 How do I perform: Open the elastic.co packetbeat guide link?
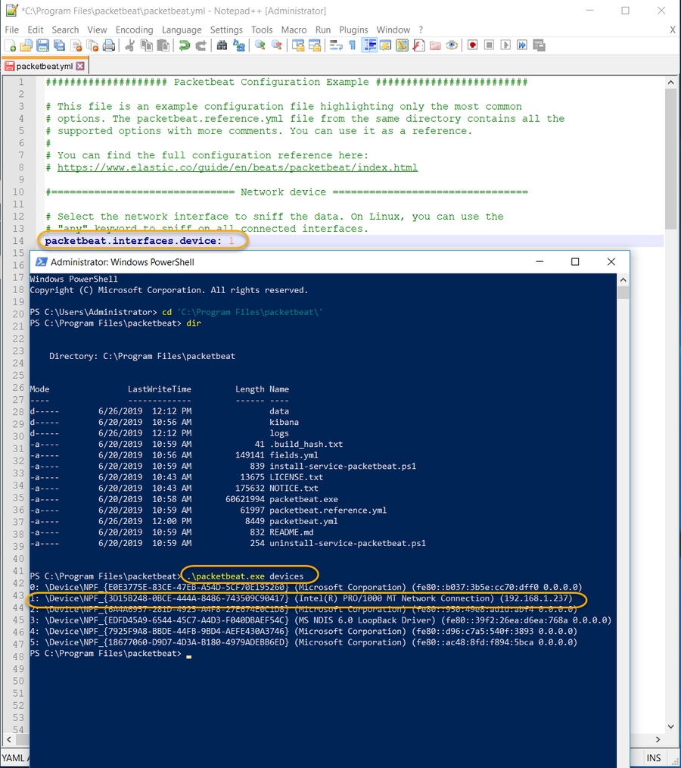[x=237, y=167]
